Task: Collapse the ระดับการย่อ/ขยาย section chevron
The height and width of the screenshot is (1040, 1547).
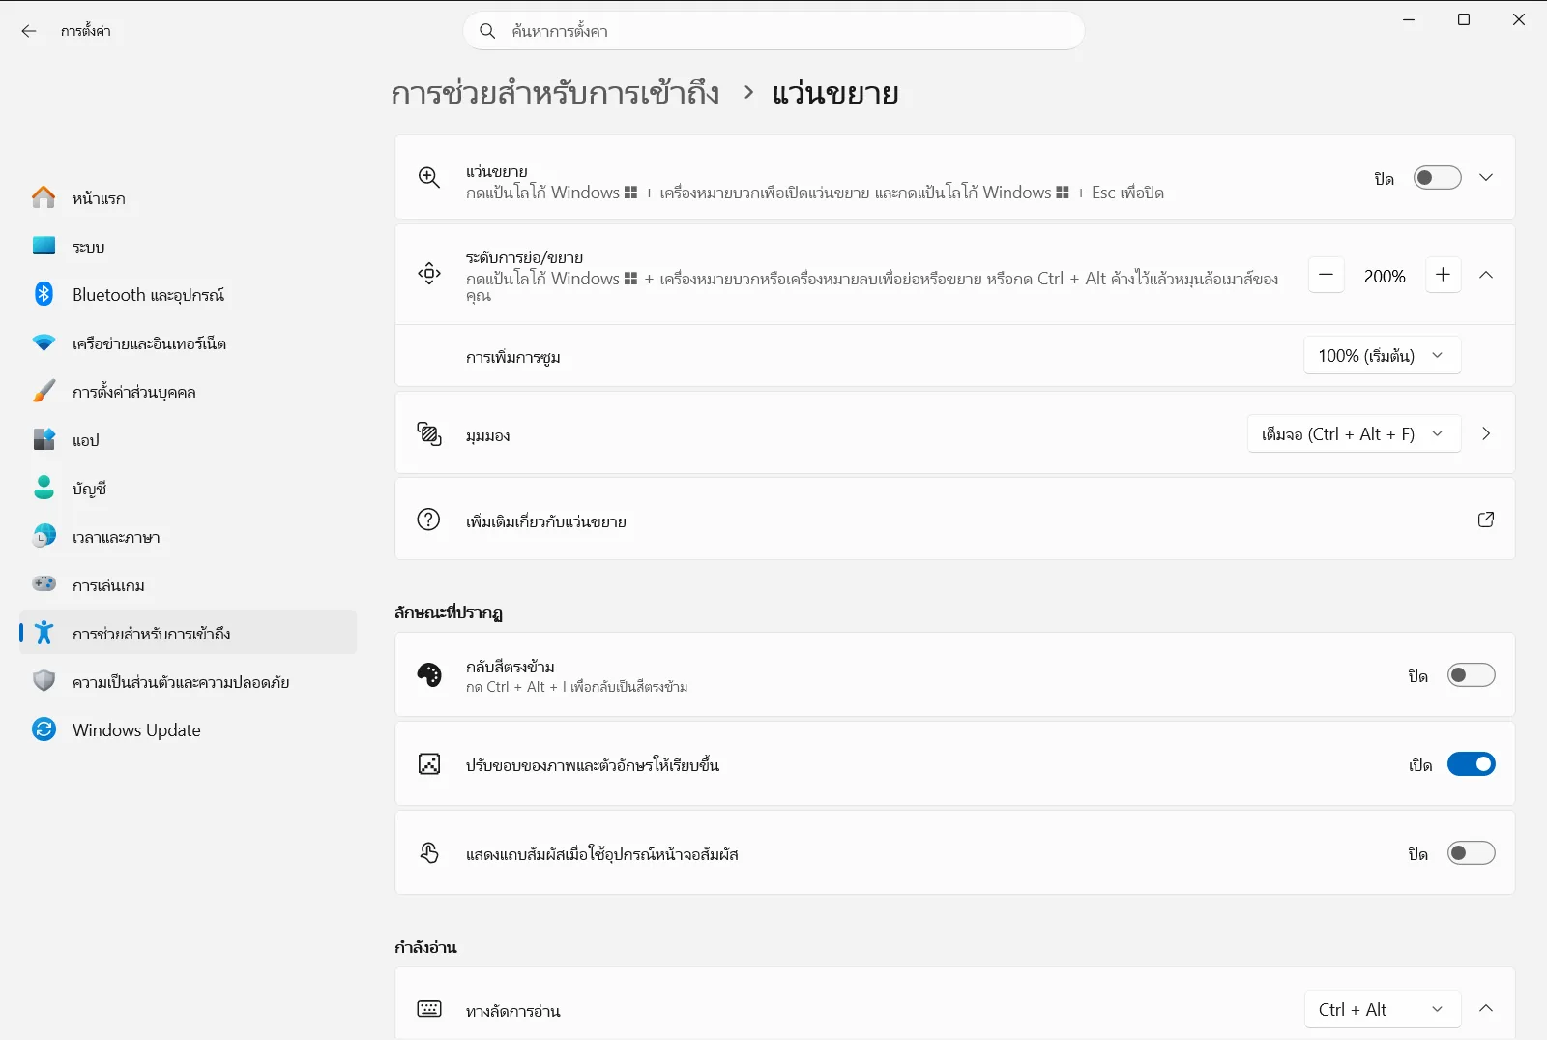Action: tap(1486, 276)
